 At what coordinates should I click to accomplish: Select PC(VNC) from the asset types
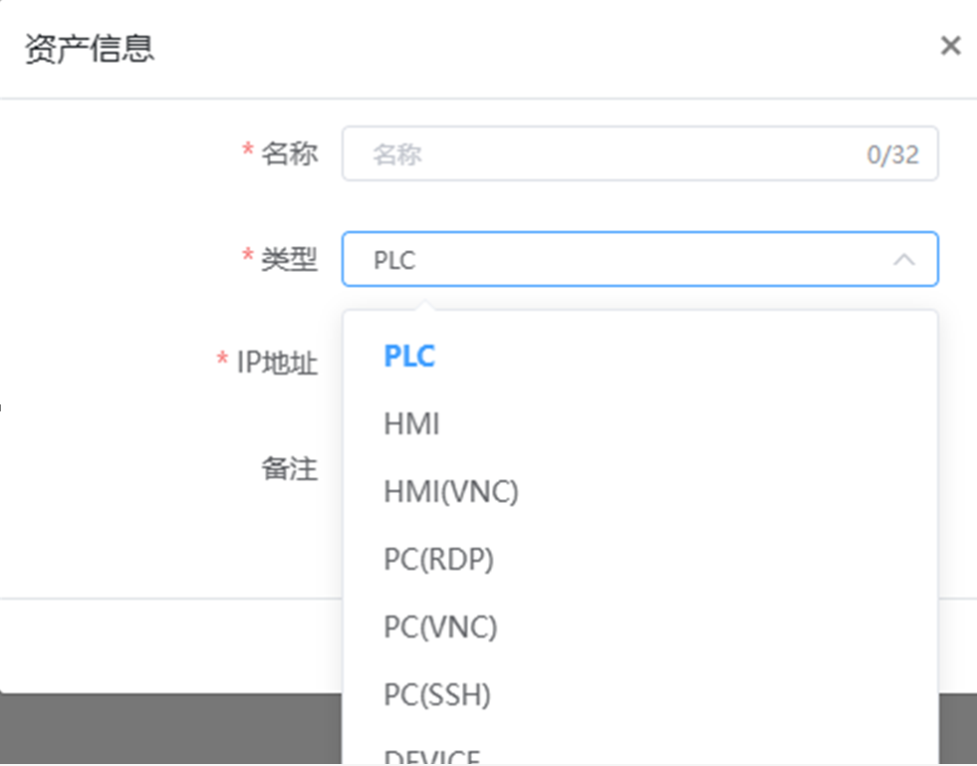438,627
